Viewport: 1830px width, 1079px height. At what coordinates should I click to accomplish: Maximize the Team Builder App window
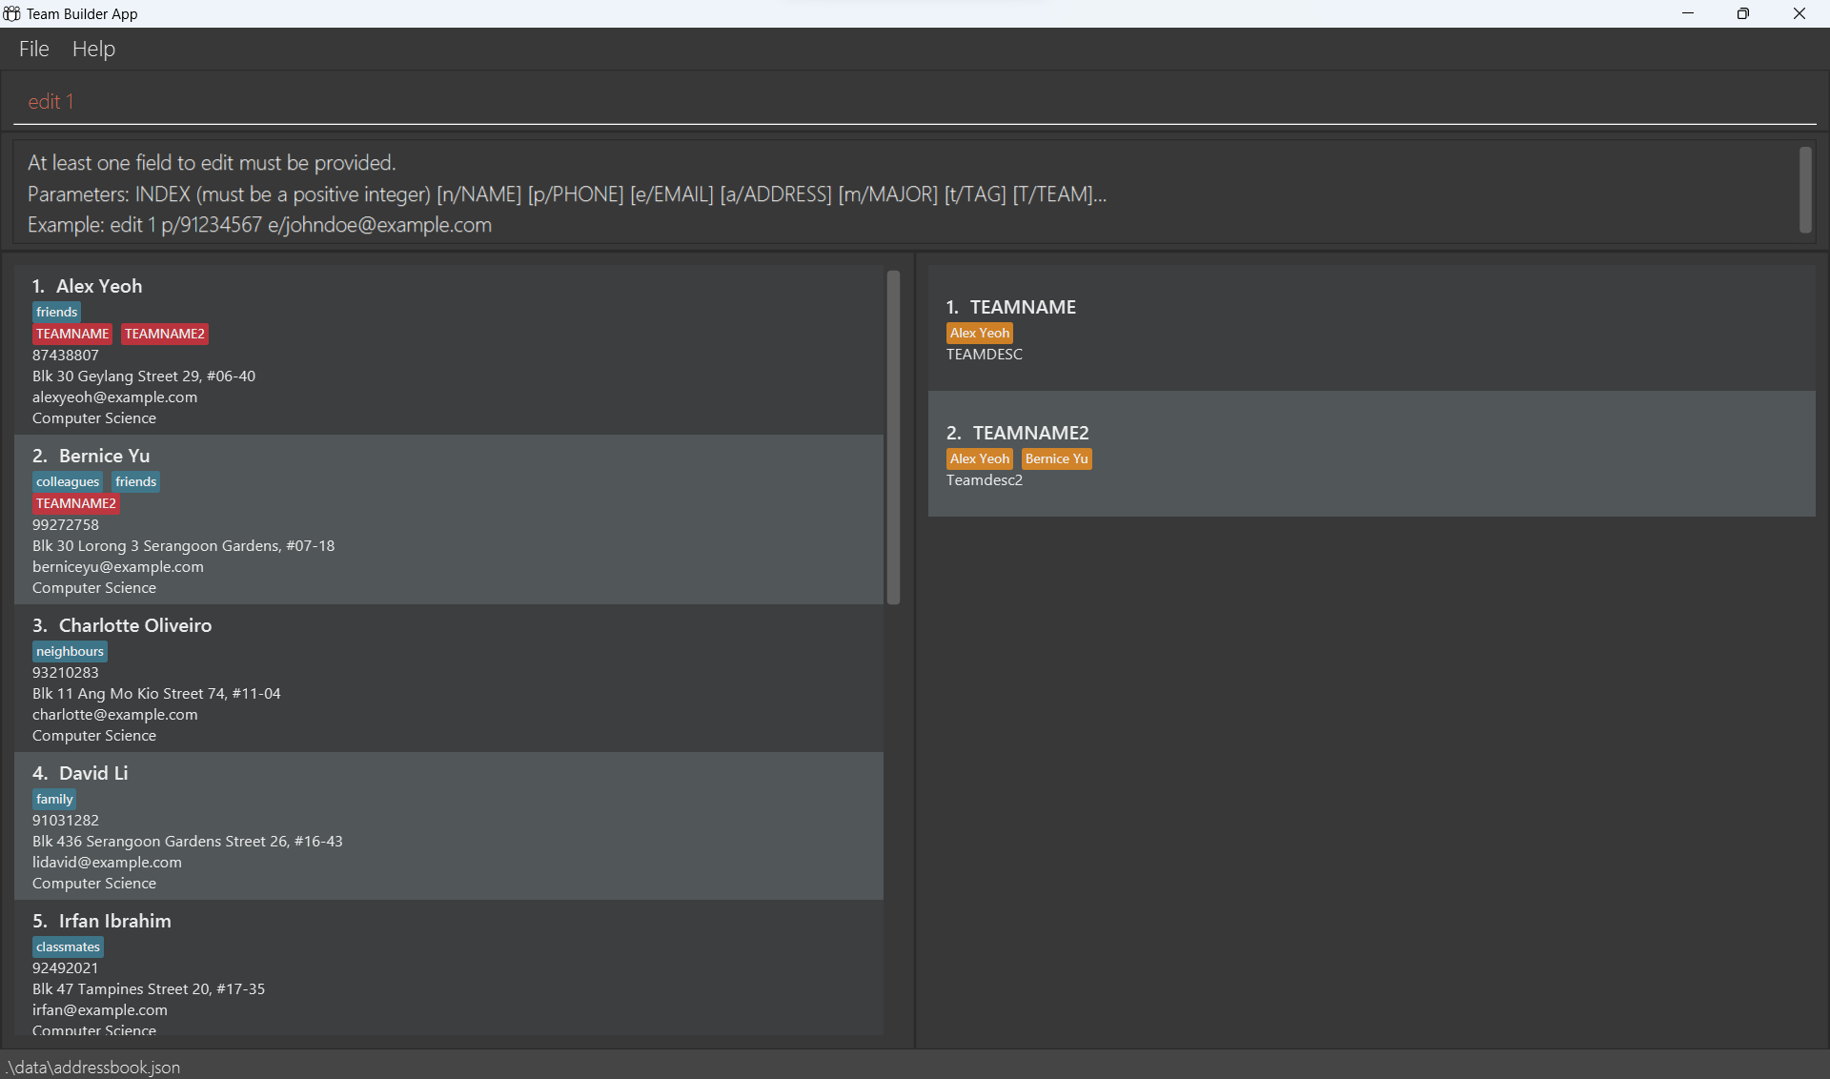(x=1742, y=13)
